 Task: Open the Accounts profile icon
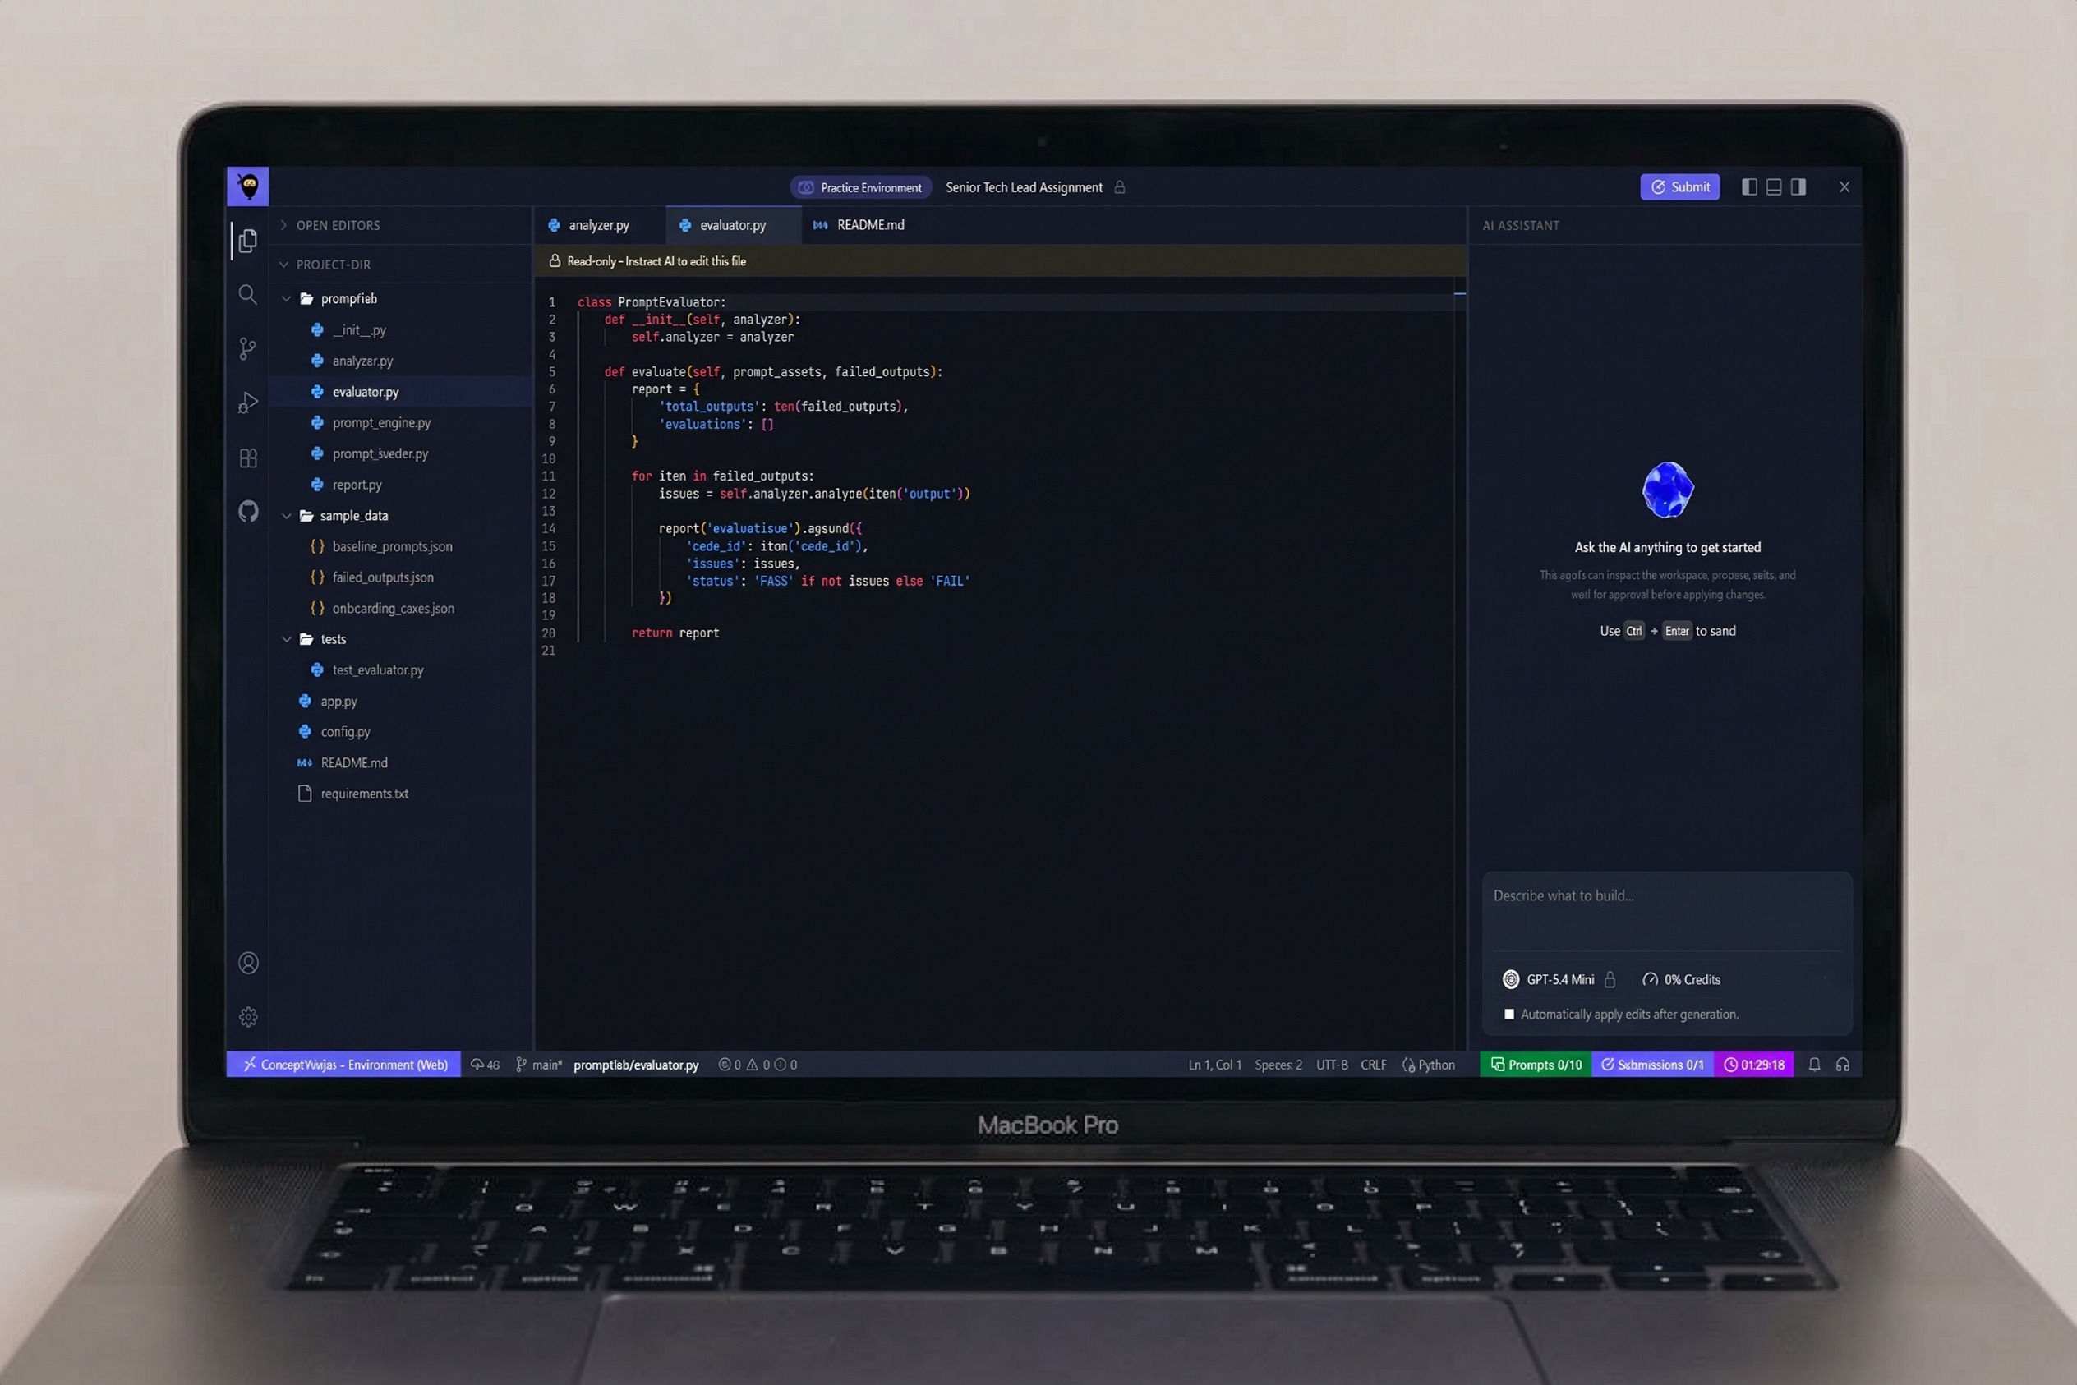[x=248, y=963]
